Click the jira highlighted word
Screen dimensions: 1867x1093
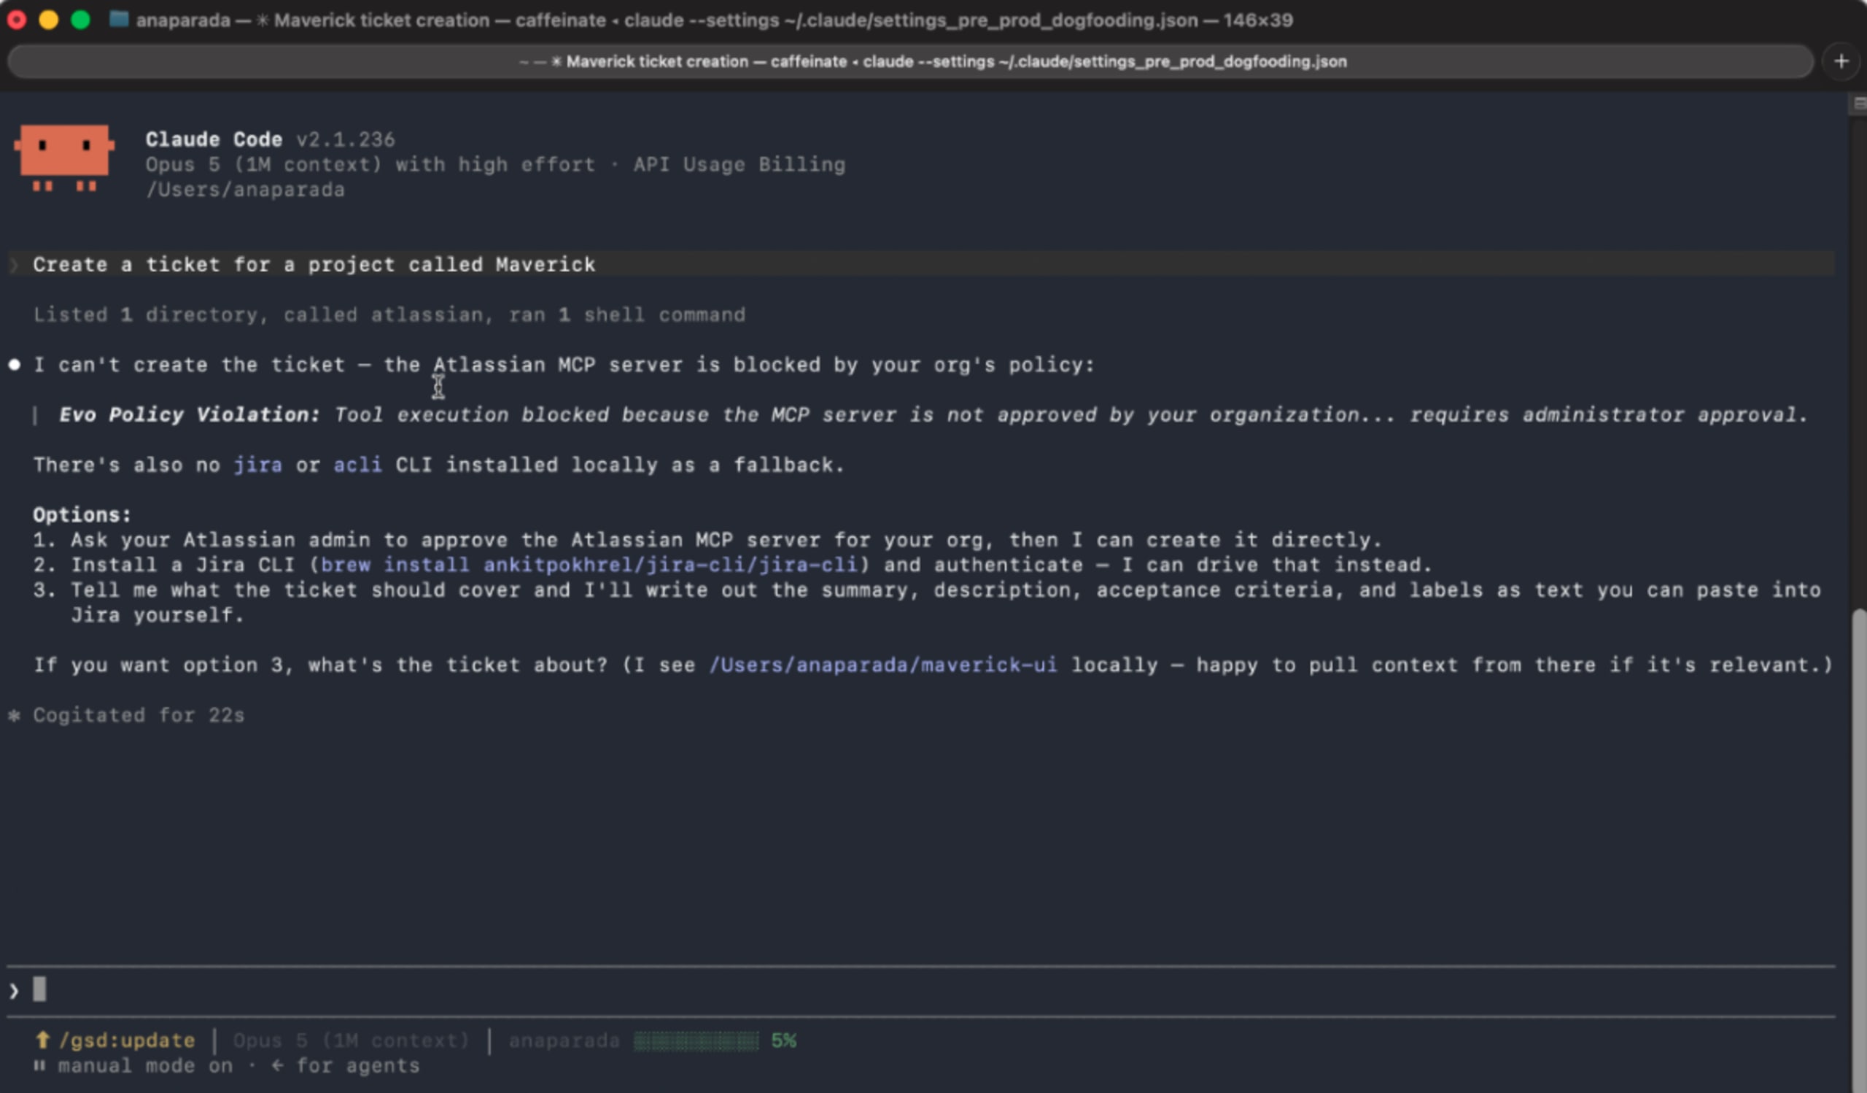pyautogui.click(x=258, y=465)
